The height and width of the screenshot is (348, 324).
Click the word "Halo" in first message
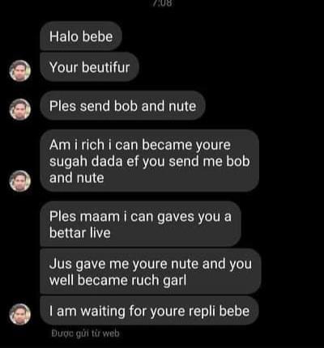64,36
